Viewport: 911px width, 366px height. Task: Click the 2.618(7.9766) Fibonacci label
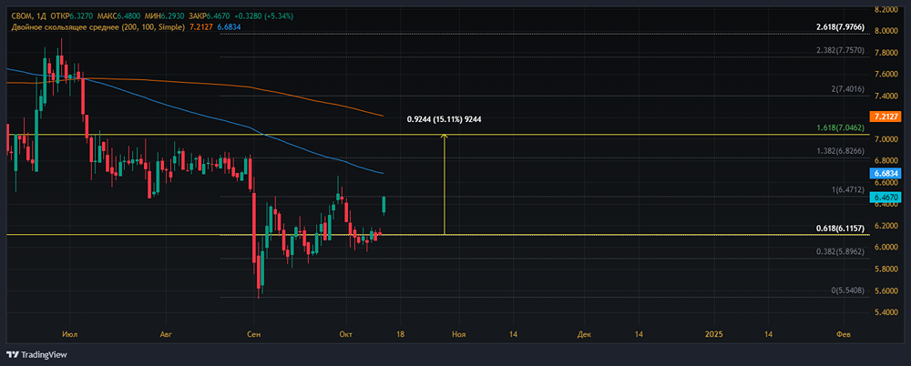840,27
